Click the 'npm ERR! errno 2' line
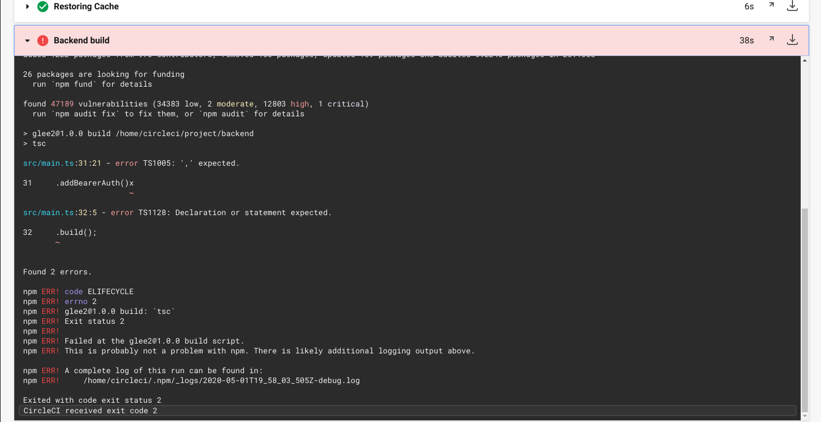Screen dimensions: 821x422 pyautogui.click(x=60, y=301)
